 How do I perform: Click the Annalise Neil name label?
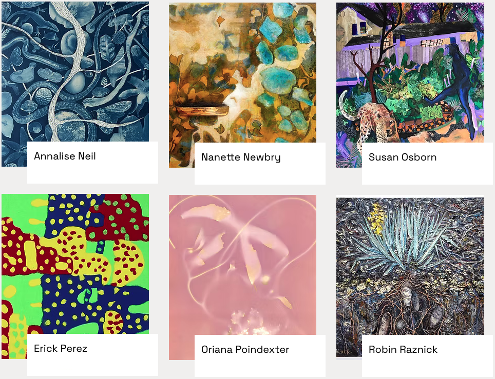pos(65,156)
